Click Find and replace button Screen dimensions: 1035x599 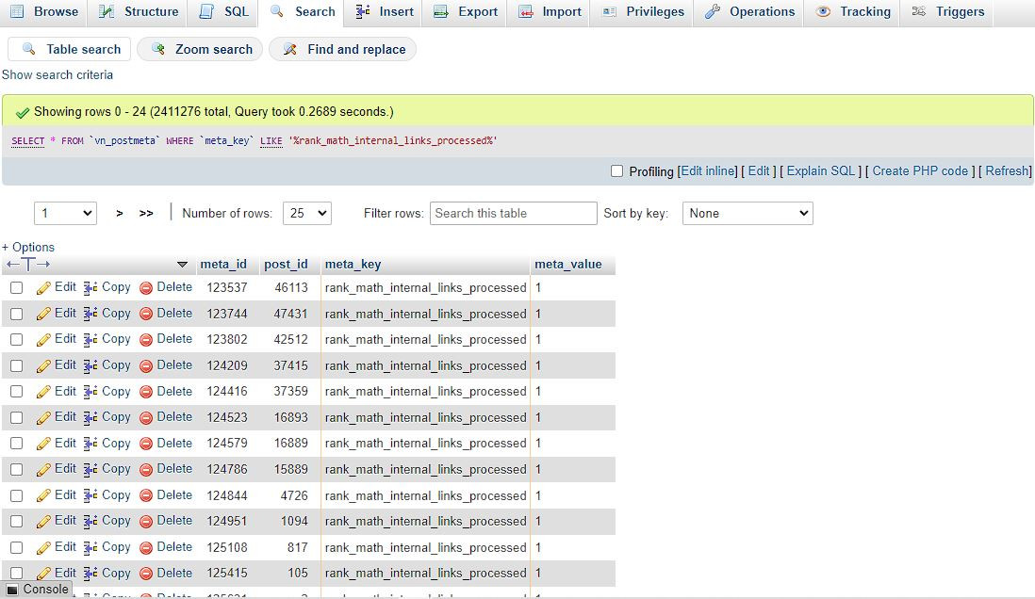(x=342, y=50)
